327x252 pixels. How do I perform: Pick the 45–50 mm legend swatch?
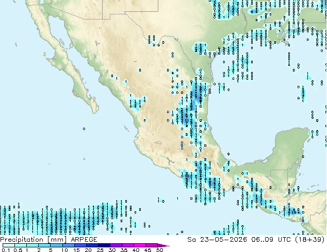click(x=152, y=245)
